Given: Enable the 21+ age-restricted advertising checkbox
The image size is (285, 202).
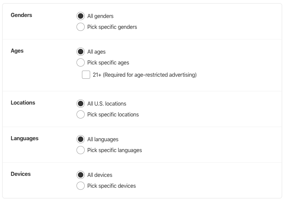Looking at the screenshot, I should coord(86,75).
